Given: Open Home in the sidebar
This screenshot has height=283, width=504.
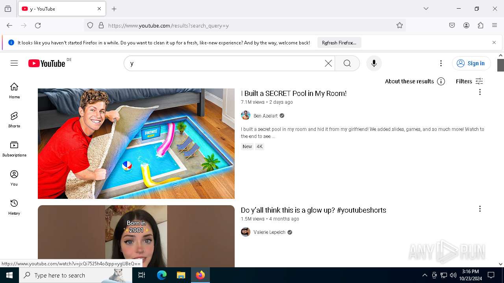Looking at the screenshot, I should point(14,91).
